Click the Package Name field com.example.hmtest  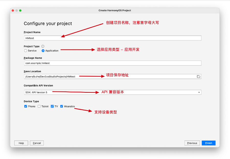click(x=113, y=63)
